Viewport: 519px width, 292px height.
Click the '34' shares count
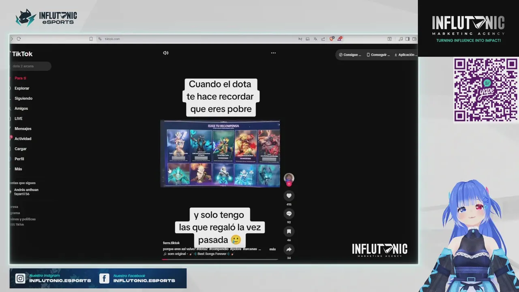pyautogui.click(x=289, y=258)
